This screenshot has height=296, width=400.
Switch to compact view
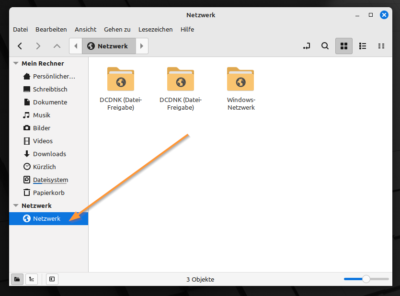click(x=381, y=46)
